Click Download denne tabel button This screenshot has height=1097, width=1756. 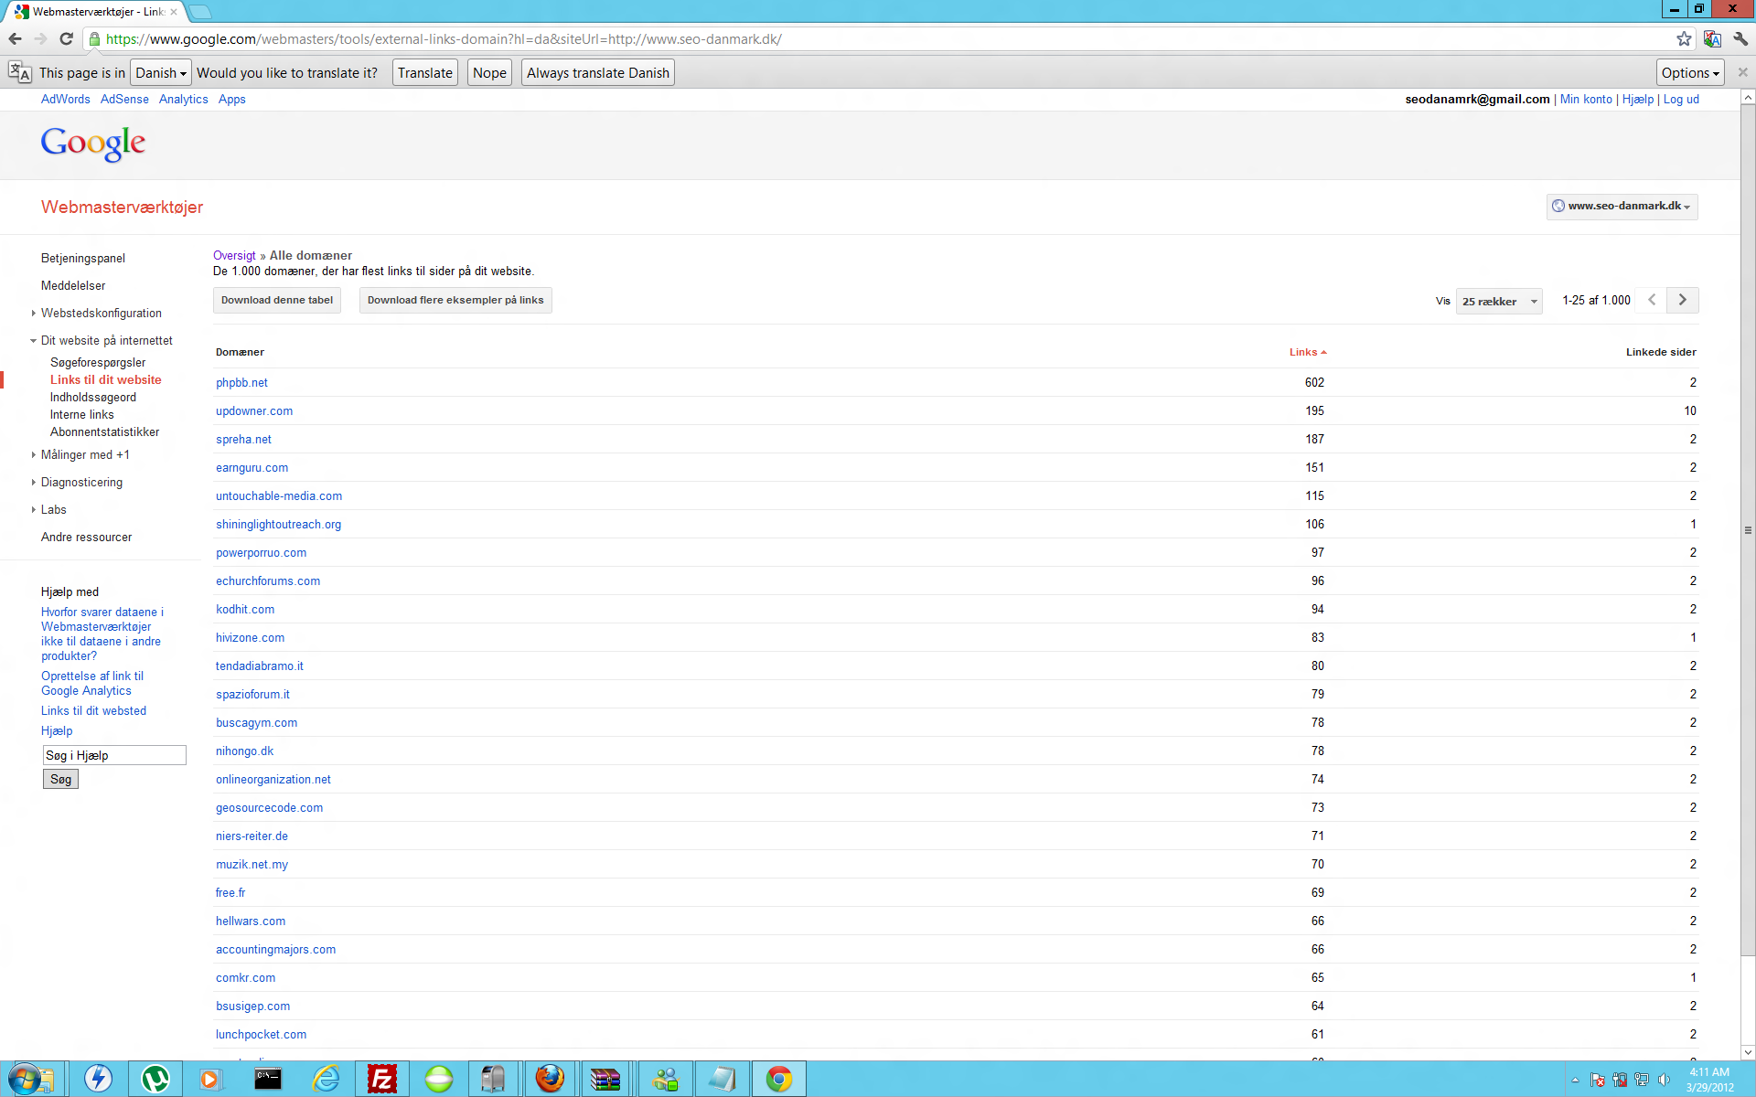(277, 300)
